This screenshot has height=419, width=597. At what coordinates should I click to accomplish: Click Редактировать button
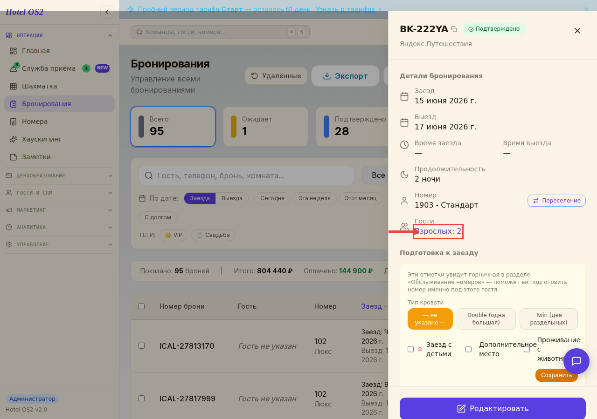(493, 408)
